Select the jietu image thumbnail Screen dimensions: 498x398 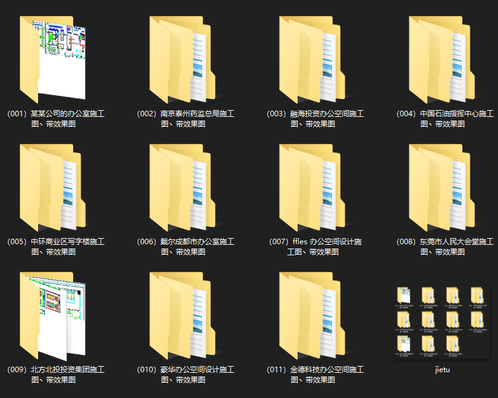coord(441,322)
